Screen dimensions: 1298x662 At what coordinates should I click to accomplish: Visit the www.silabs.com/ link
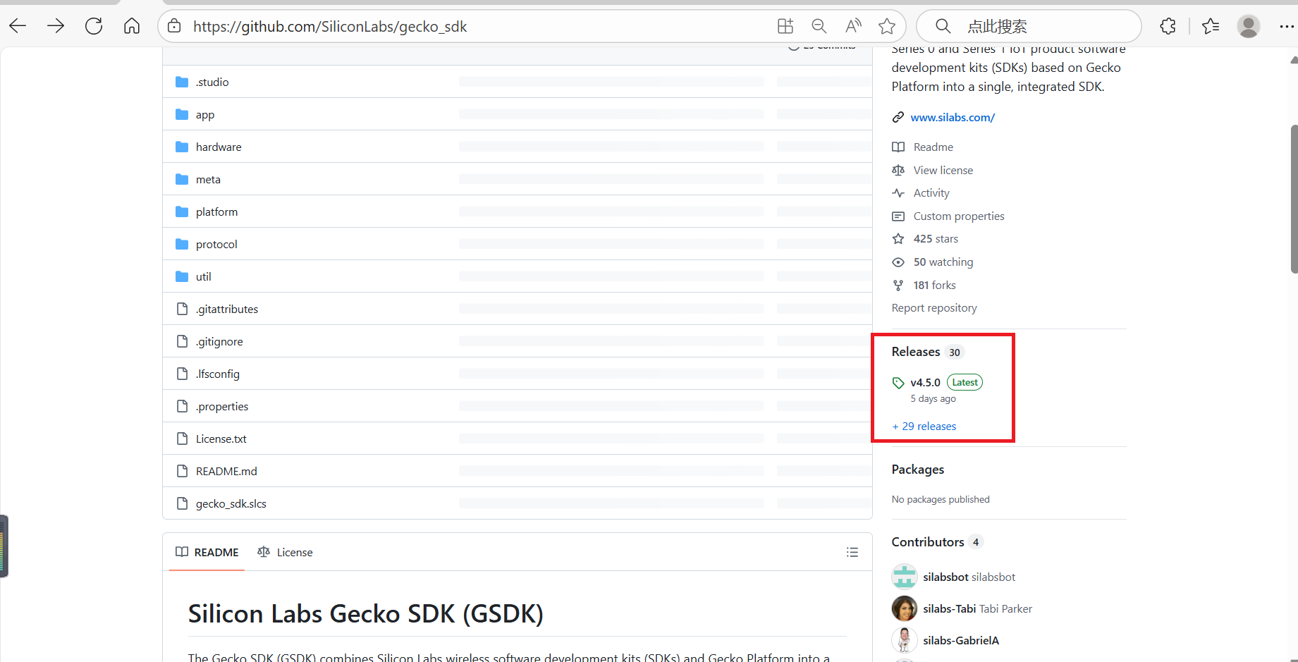[953, 117]
